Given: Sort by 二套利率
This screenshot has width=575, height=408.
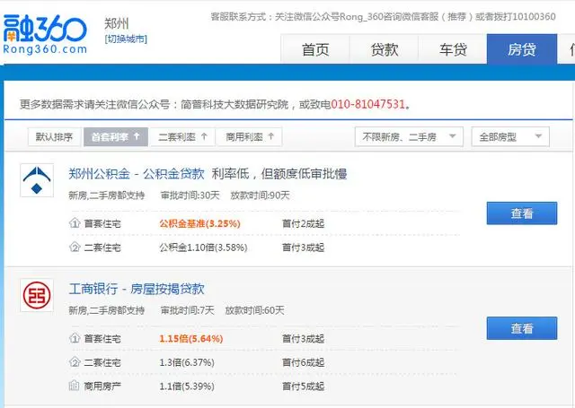Looking at the screenshot, I should coord(182,137).
